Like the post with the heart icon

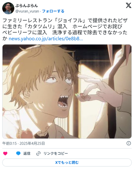click(5, 153)
